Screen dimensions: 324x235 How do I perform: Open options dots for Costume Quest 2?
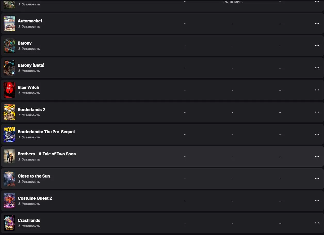tap(317, 201)
